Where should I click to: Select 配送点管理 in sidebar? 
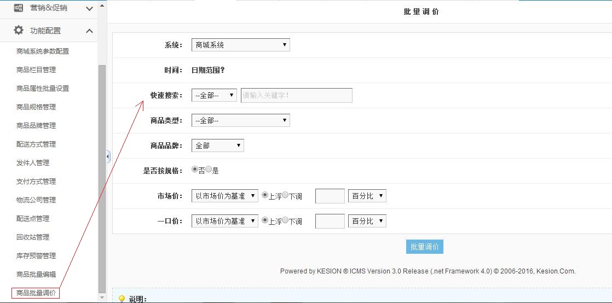tap(33, 218)
